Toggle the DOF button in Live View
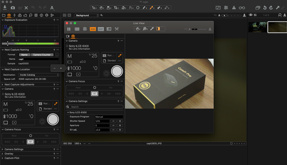 [x=101, y=29]
